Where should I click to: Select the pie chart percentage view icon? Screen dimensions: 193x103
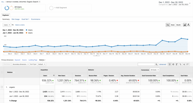coord(173,64)
